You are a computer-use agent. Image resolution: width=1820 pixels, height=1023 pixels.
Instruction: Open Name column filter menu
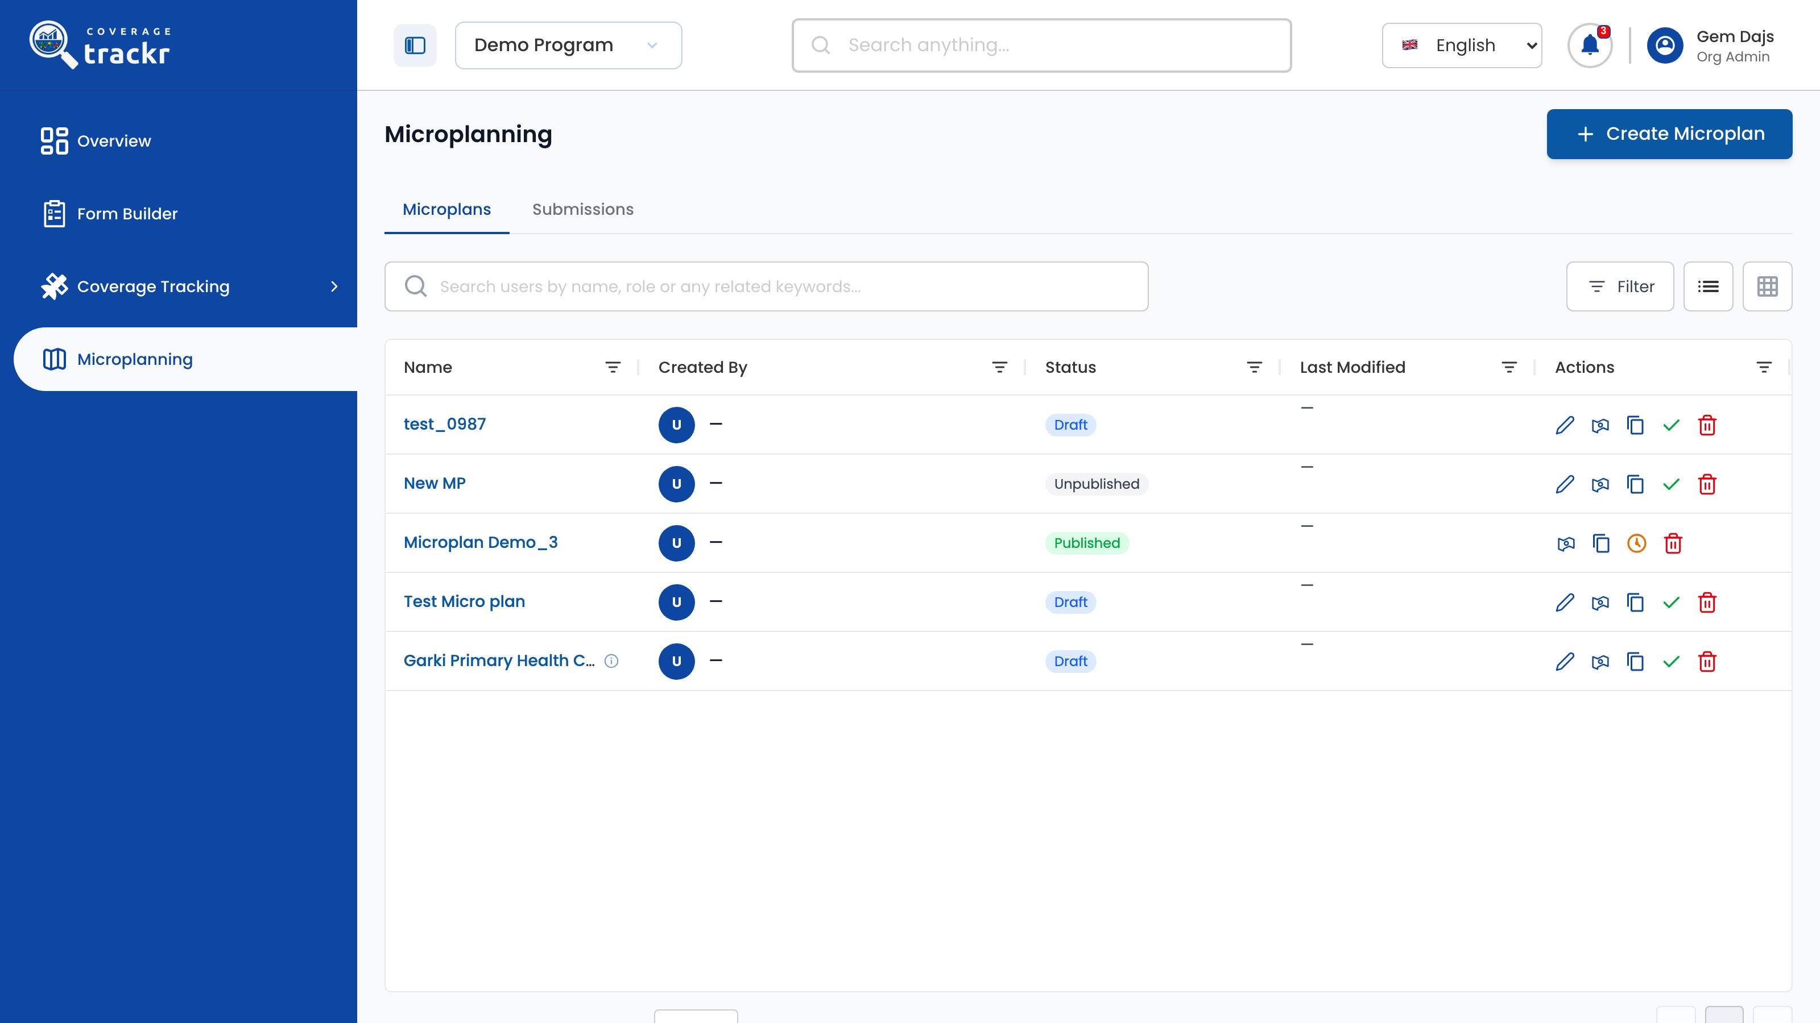pos(613,368)
